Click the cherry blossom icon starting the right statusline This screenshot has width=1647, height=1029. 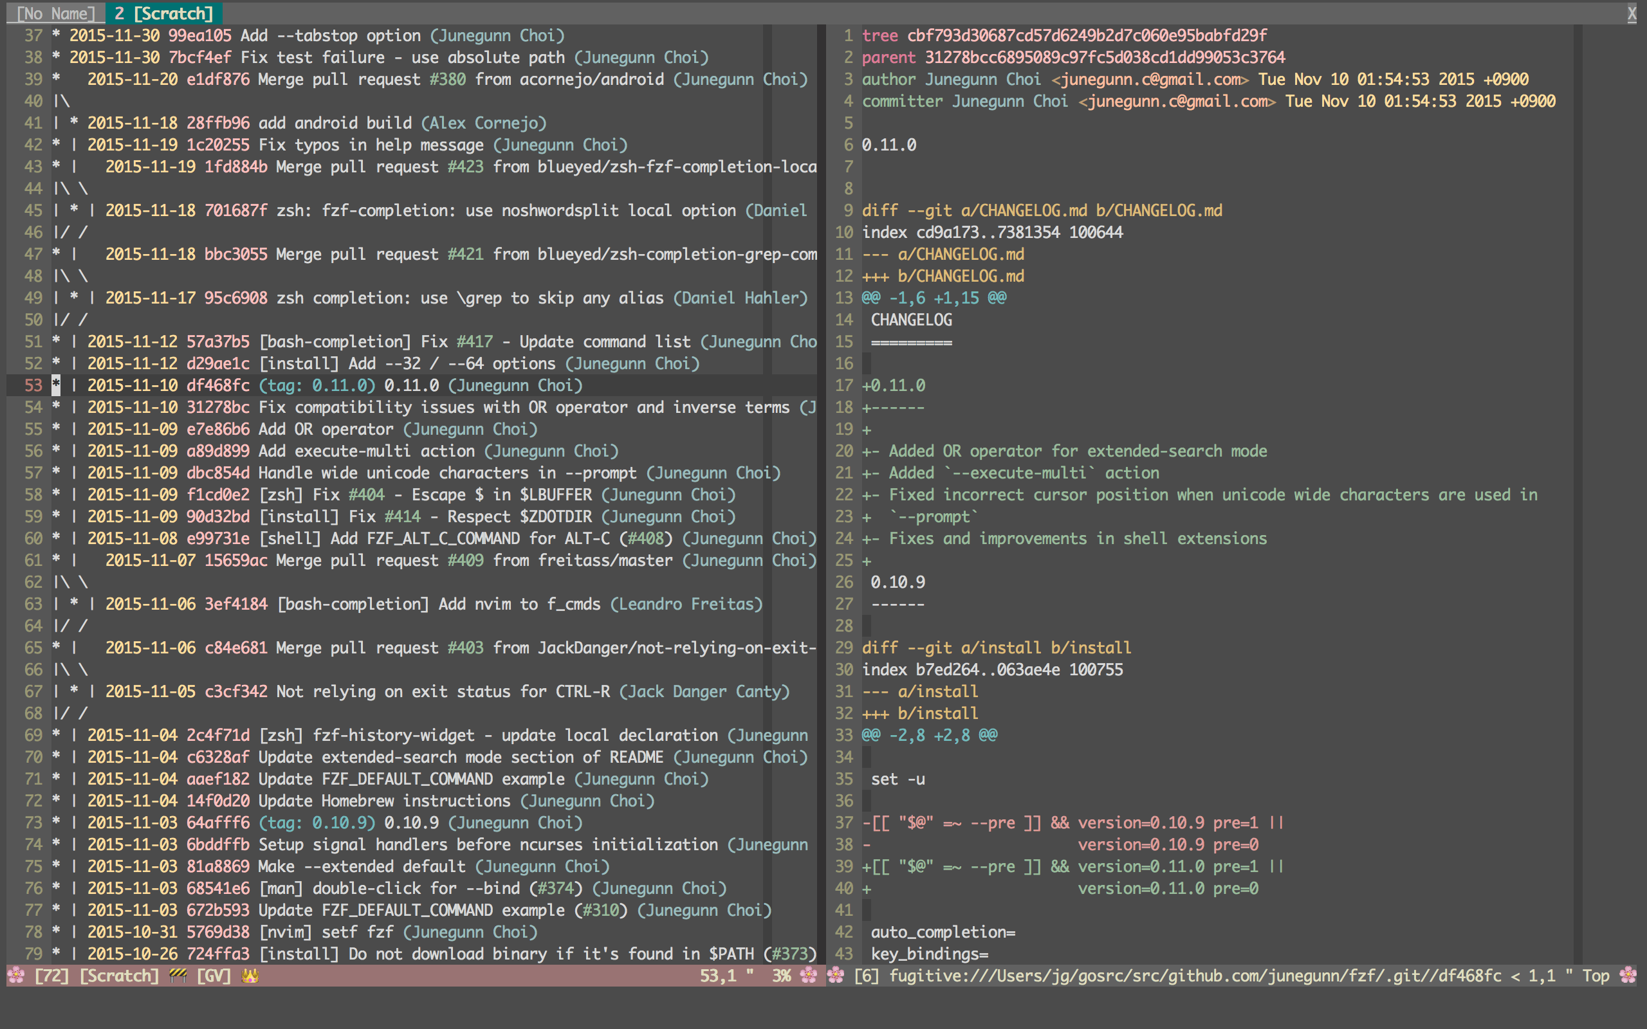[835, 975]
